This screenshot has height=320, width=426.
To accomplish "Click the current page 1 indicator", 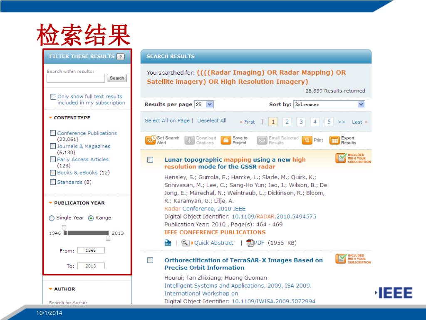I will (273, 122).
